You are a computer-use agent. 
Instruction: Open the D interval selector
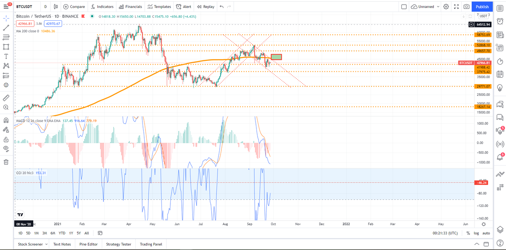point(46,7)
